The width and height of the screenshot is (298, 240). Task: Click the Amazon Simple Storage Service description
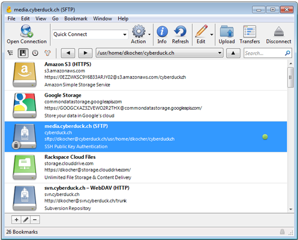77,85
